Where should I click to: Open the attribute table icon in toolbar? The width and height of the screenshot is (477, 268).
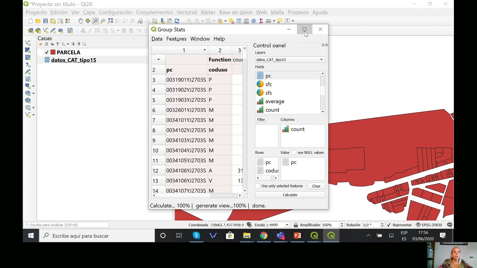coord(239,21)
